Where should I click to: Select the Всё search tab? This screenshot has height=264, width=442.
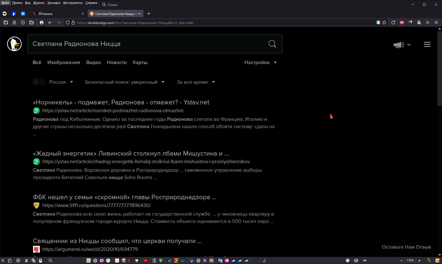[x=37, y=62]
